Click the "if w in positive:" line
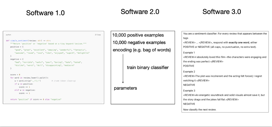 click(x=24, y=84)
